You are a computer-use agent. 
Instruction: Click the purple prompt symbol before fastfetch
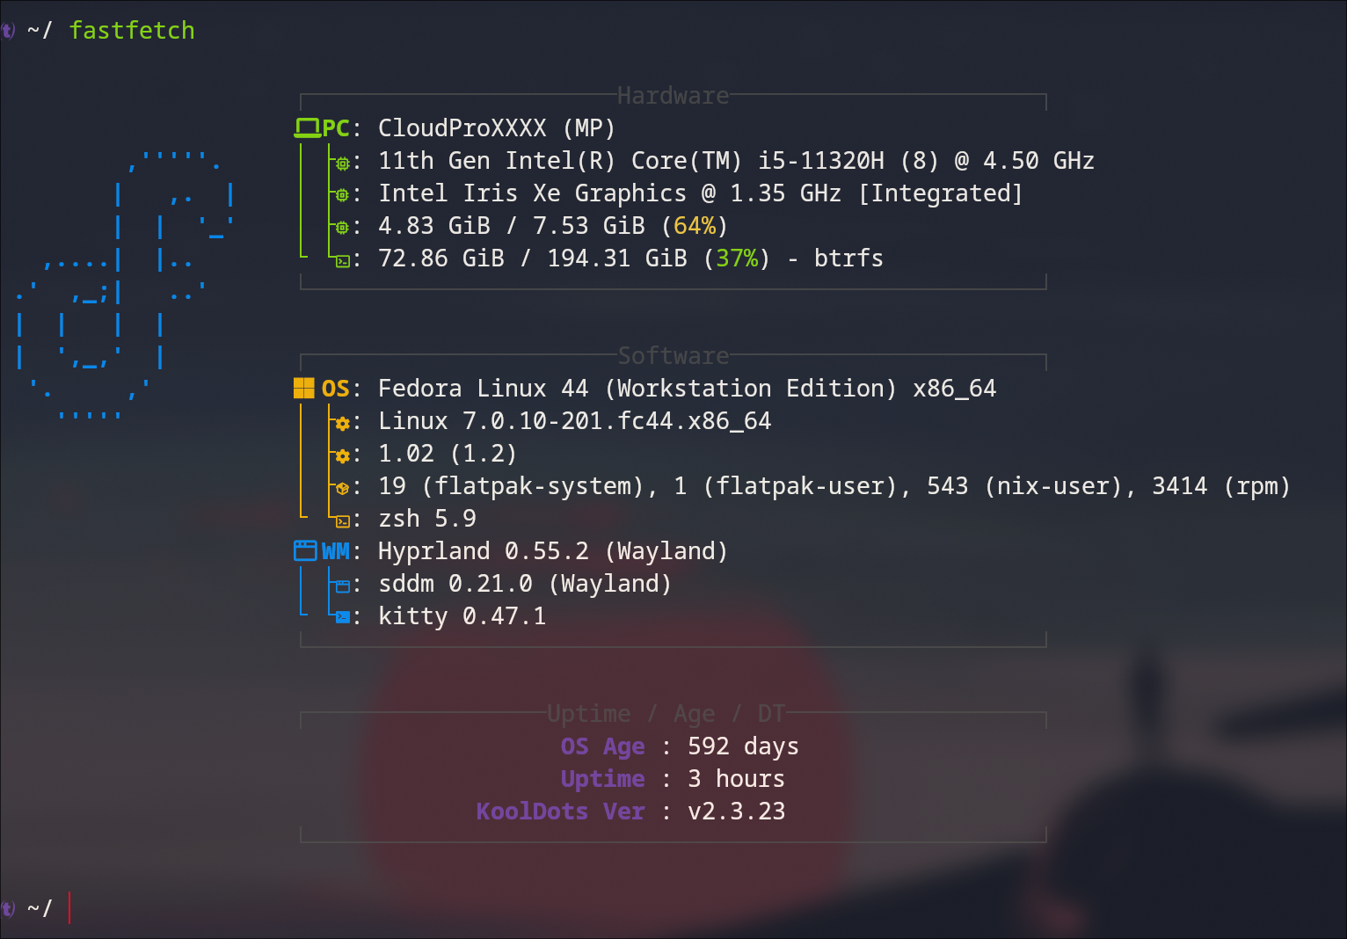point(7,31)
